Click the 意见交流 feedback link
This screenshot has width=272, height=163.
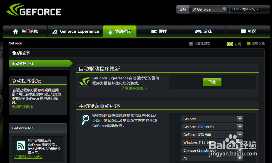coord(258,44)
